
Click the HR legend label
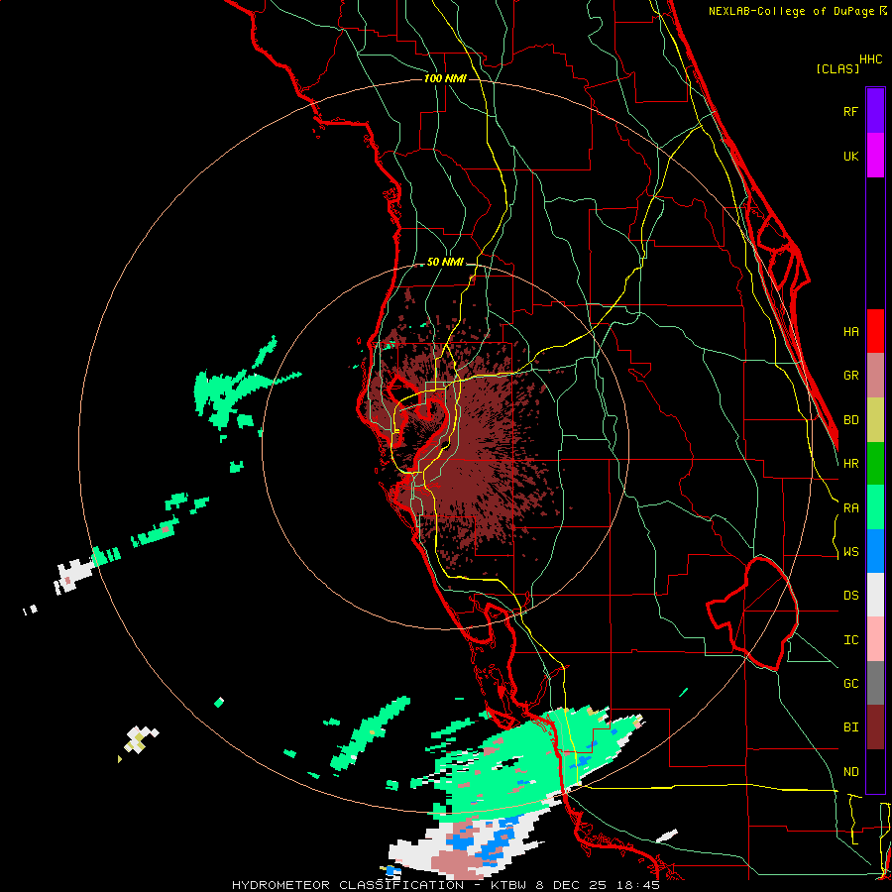point(851,464)
